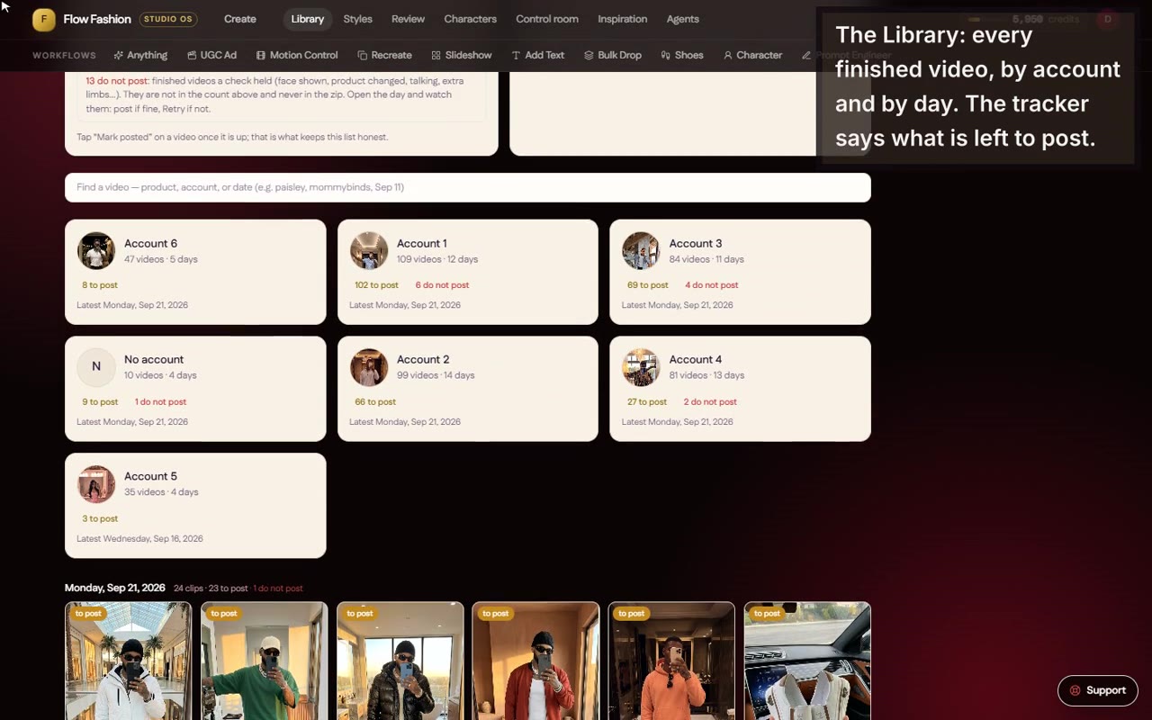This screenshot has height=720, width=1152.
Task: Open the Account 5 card title
Action: coord(150,476)
